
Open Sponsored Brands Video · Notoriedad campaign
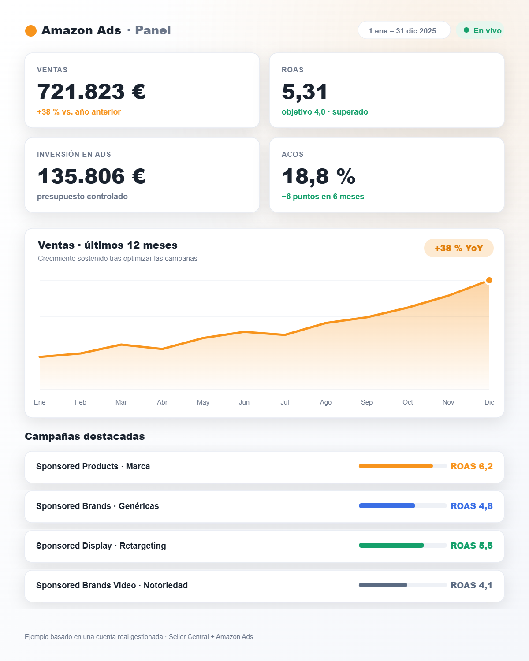(264, 586)
